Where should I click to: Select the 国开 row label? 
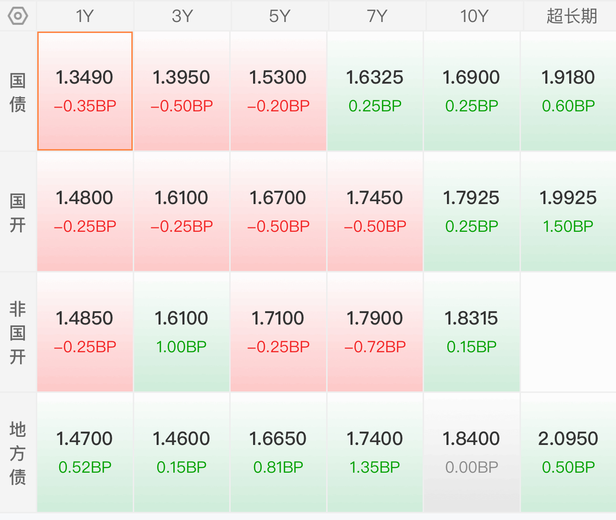pyautogui.click(x=18, y=212)
